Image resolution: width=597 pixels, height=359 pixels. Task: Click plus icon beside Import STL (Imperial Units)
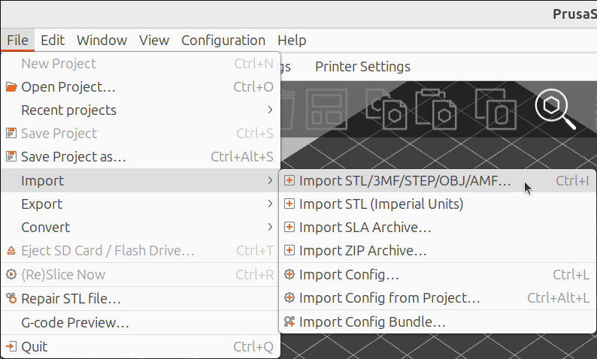(289, 204)
